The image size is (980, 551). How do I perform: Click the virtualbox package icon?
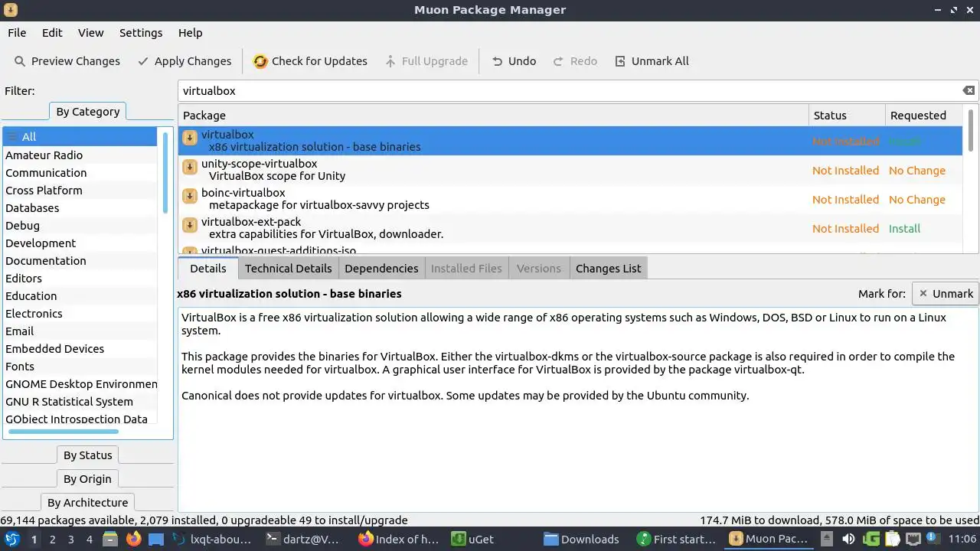click(x=190, y=139)
